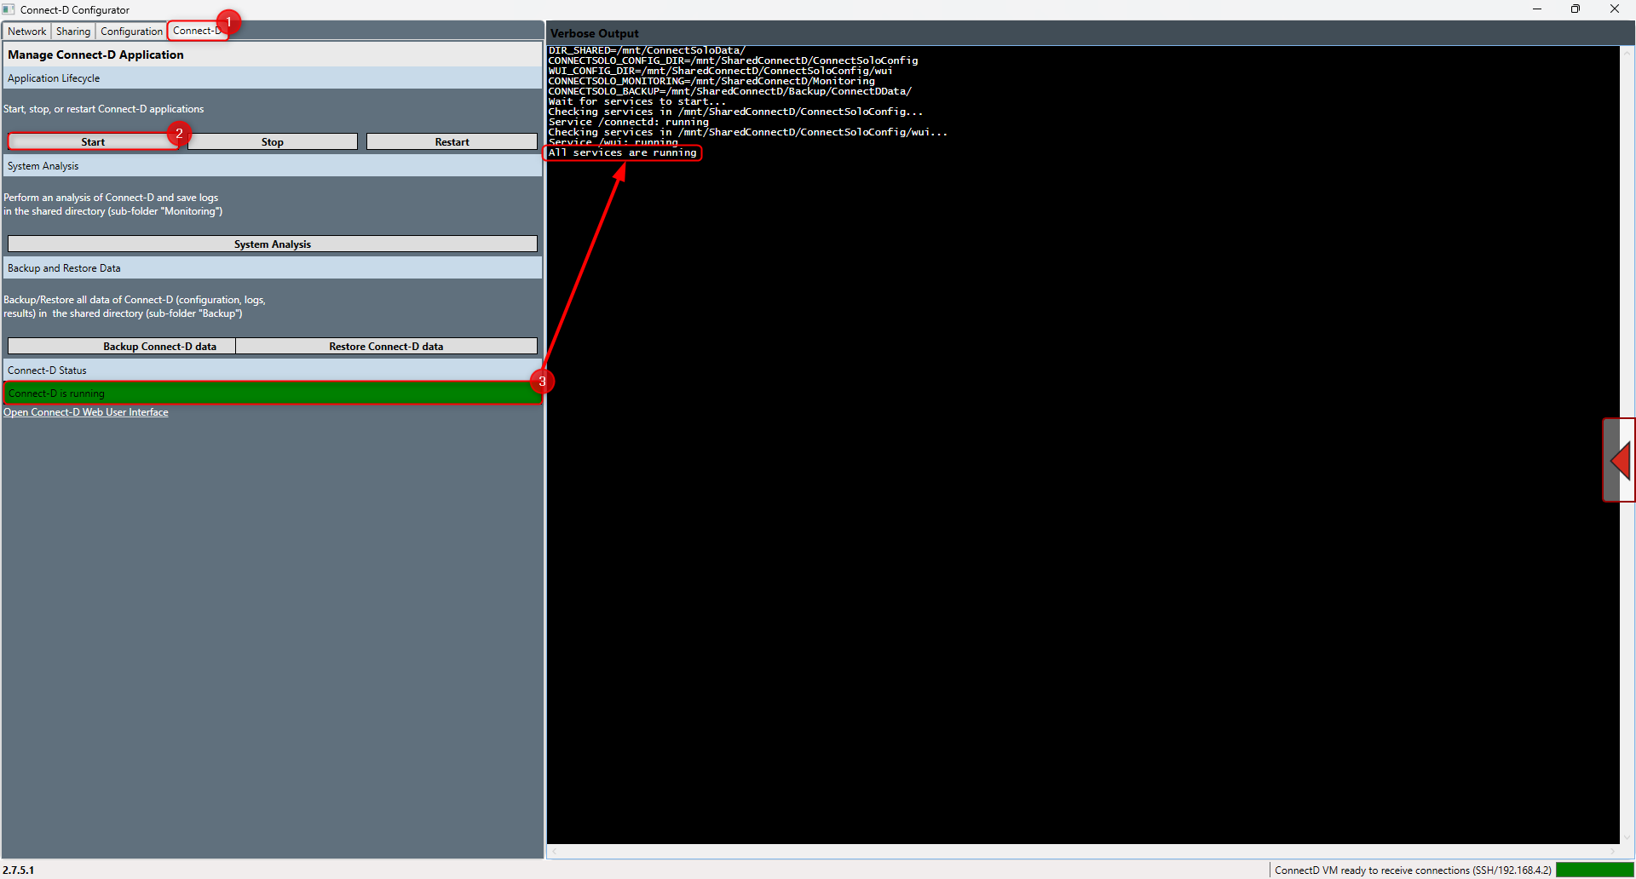Click the Start button
The image size is (1636, 879).
pyautogui.click(x=93, y=142)
